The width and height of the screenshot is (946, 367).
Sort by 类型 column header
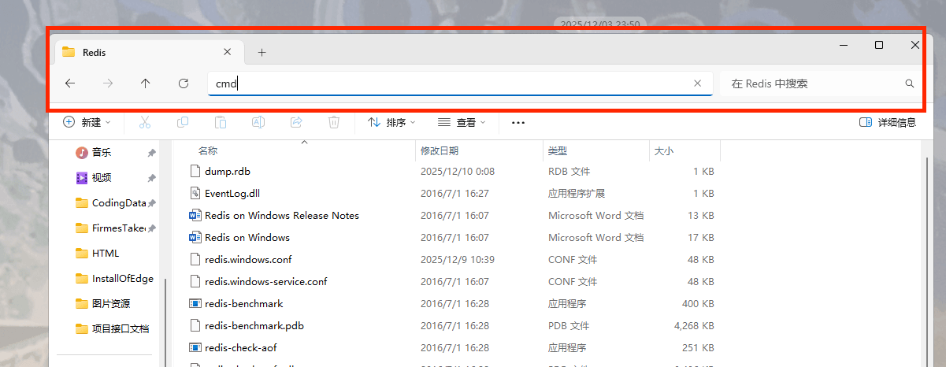pos(558,150)
